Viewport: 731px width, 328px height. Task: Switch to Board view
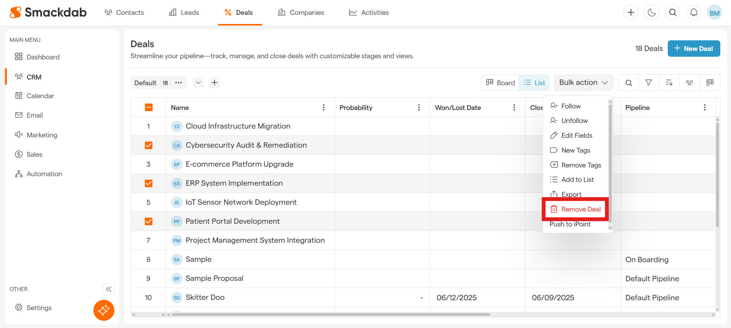(500, 83)
